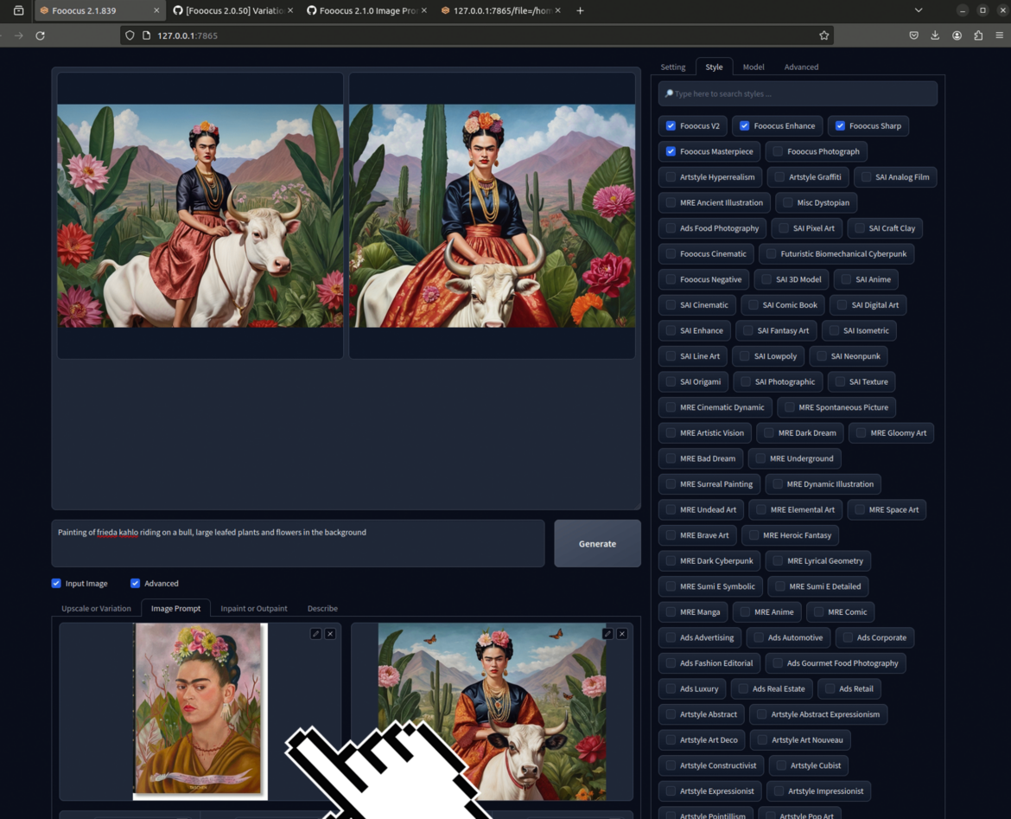Select the left generated Frida painting
This screenshot has width=1011, height=819.
tap(200, 215)
